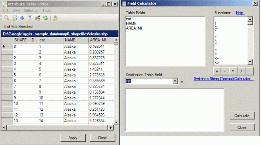Click SHAPE__ID cell with value 7
Image resolution: width=261 pixels, height=145 pixels.
(25, 86)
